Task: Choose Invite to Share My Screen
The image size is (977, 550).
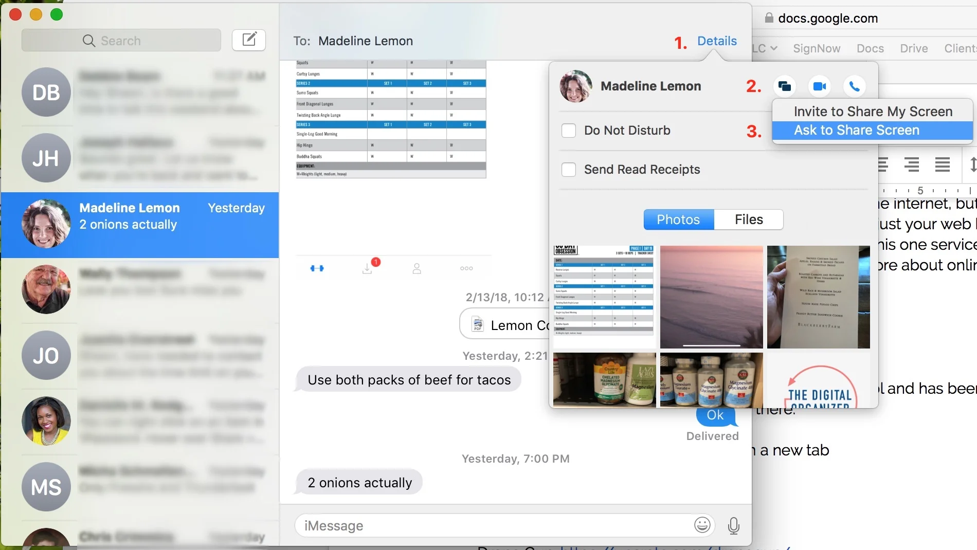Action: tap(873, 112)
